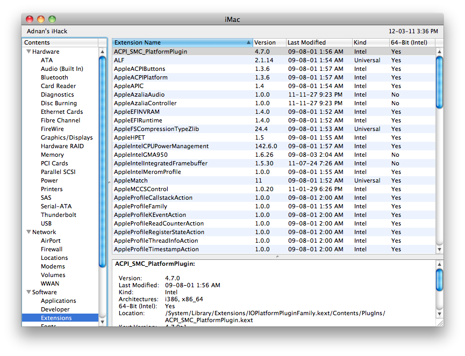This screenshot has width=465, height=356.
Task: Open FireWire section
Action: pos(53,129)
